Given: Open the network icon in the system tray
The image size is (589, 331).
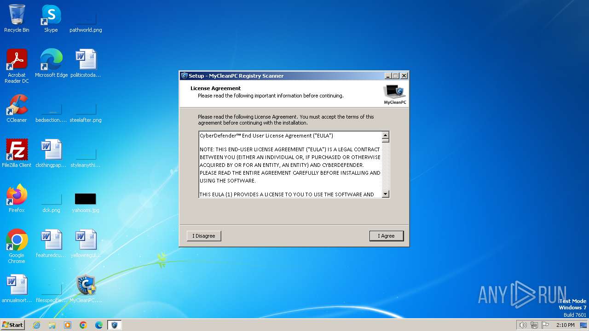Looking at the screenshot, I should pos(534,325).
